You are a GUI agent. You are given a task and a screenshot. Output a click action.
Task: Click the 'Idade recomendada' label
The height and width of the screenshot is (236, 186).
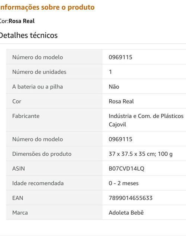click(38, 183)
